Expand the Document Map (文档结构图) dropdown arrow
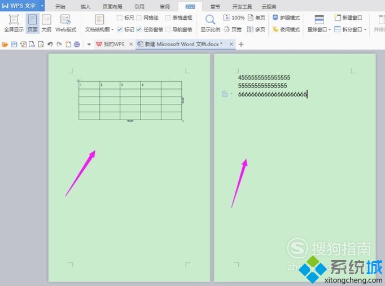The width and height of the screenshot is (385, 286). point(112,30)
